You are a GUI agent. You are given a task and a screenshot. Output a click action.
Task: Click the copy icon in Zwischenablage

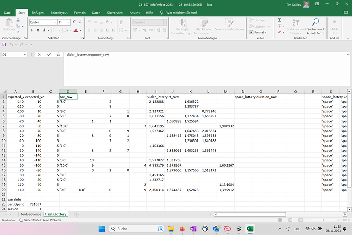tap(18, 26)
